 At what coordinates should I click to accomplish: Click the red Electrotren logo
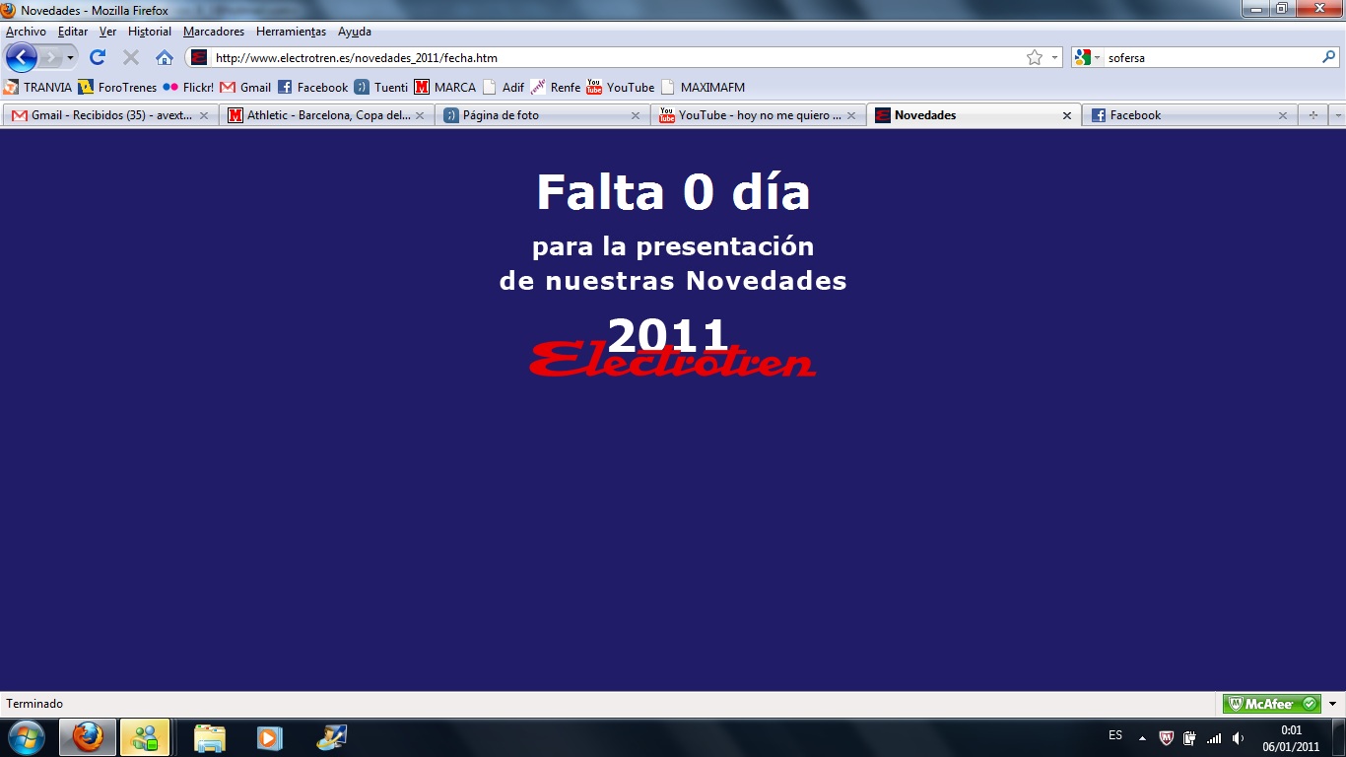(x=673, y=360)
